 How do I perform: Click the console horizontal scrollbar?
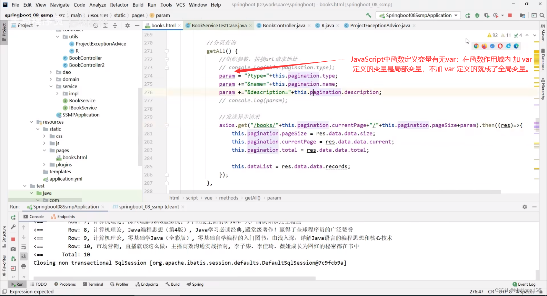point(174,278)
